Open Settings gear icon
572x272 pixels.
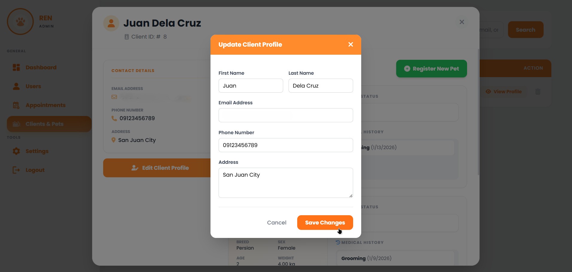pyautogui.click(x=16, y=151)
